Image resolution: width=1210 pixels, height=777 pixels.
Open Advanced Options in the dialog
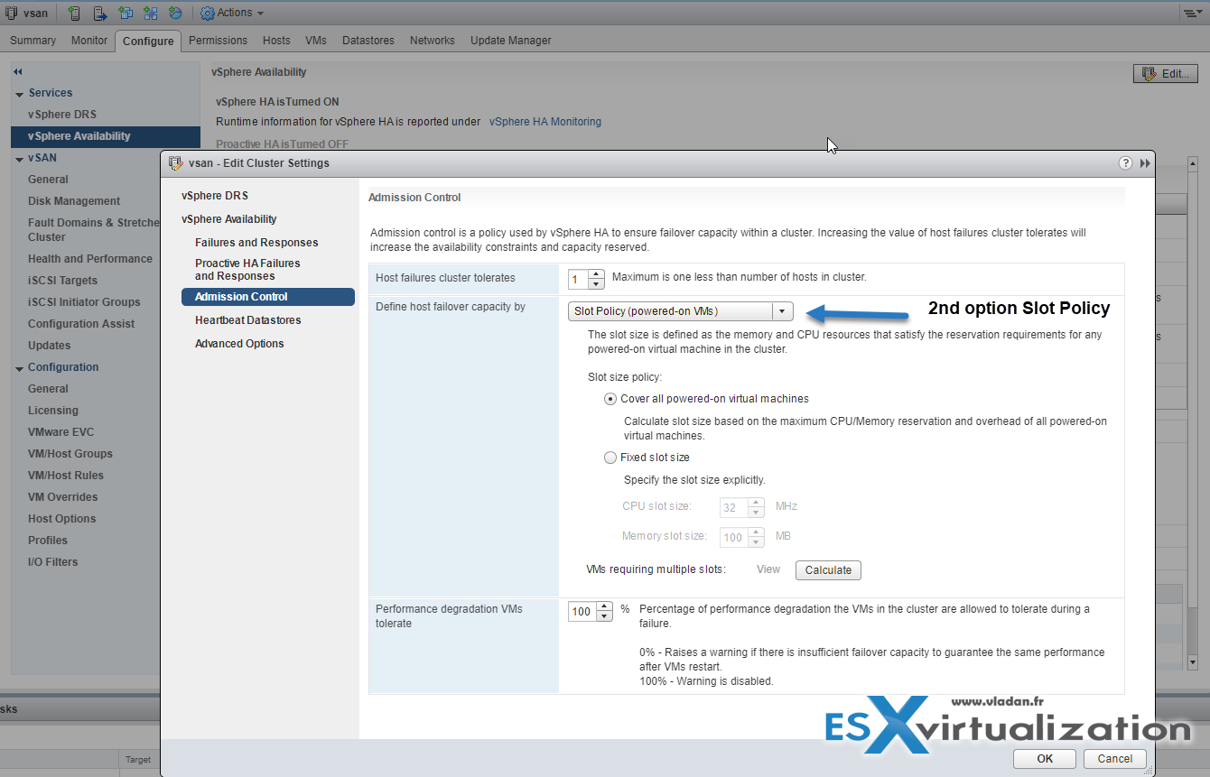(x=239, y=344)
